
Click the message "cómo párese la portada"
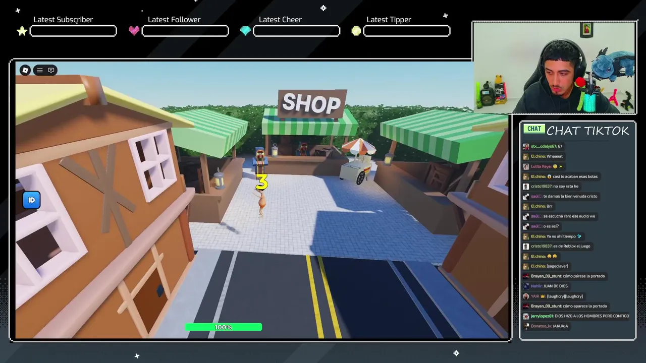583,276
